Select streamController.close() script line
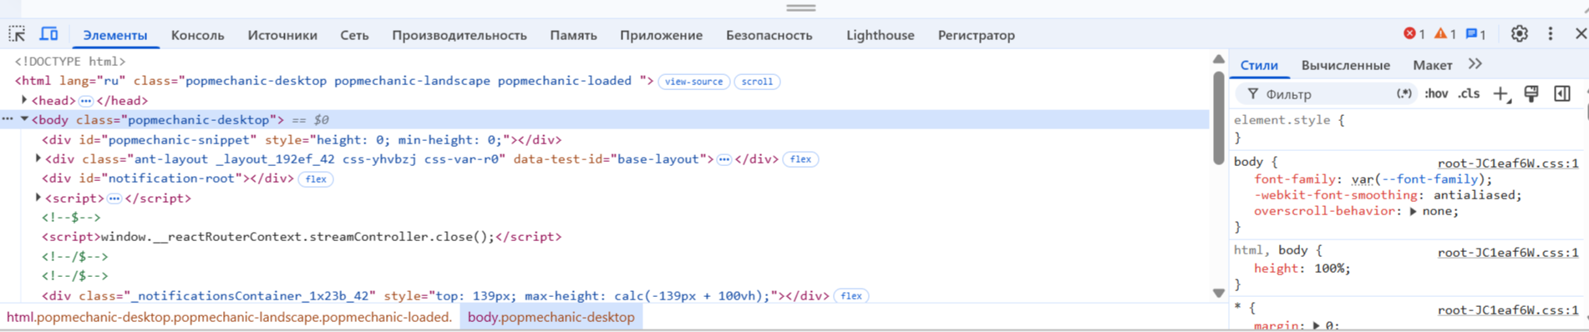The width and height of the screenshot is (1589, 332). tap(302, 237)
